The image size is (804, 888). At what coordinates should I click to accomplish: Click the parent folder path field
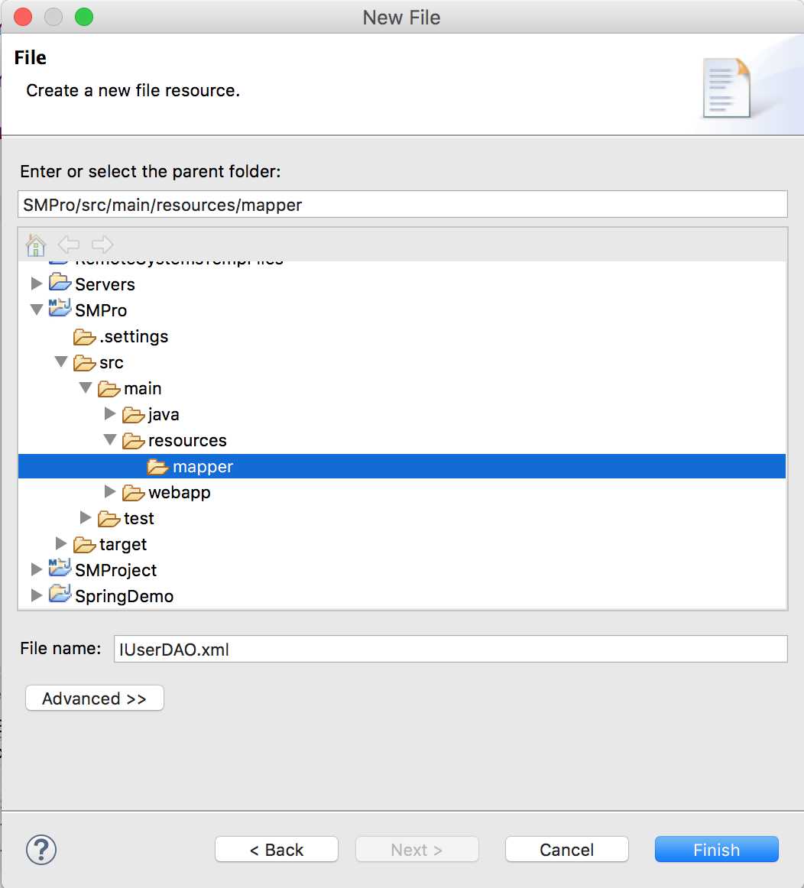pyautogui.click(x=402, y=204)
